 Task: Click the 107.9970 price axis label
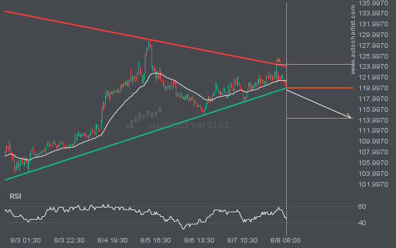pyautogui.click(x=373, y=152)
